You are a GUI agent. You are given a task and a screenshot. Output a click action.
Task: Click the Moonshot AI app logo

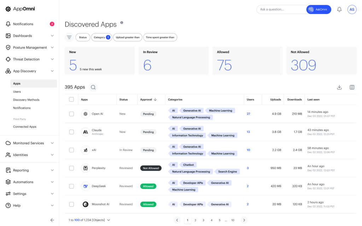click(x=86, y=204)
